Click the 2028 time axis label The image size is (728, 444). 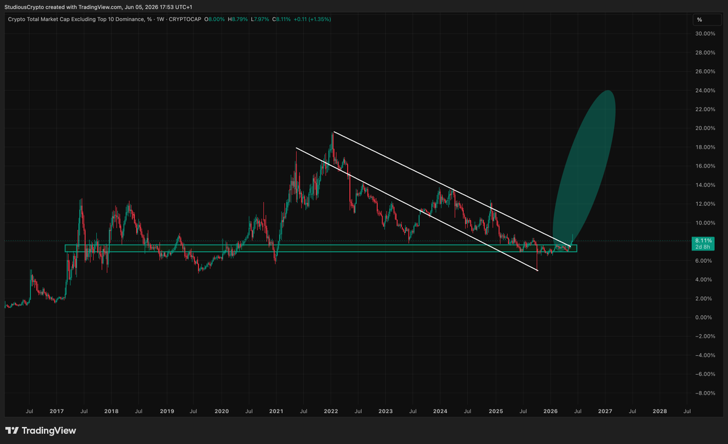pyautogui.click(x=659, y=411)
